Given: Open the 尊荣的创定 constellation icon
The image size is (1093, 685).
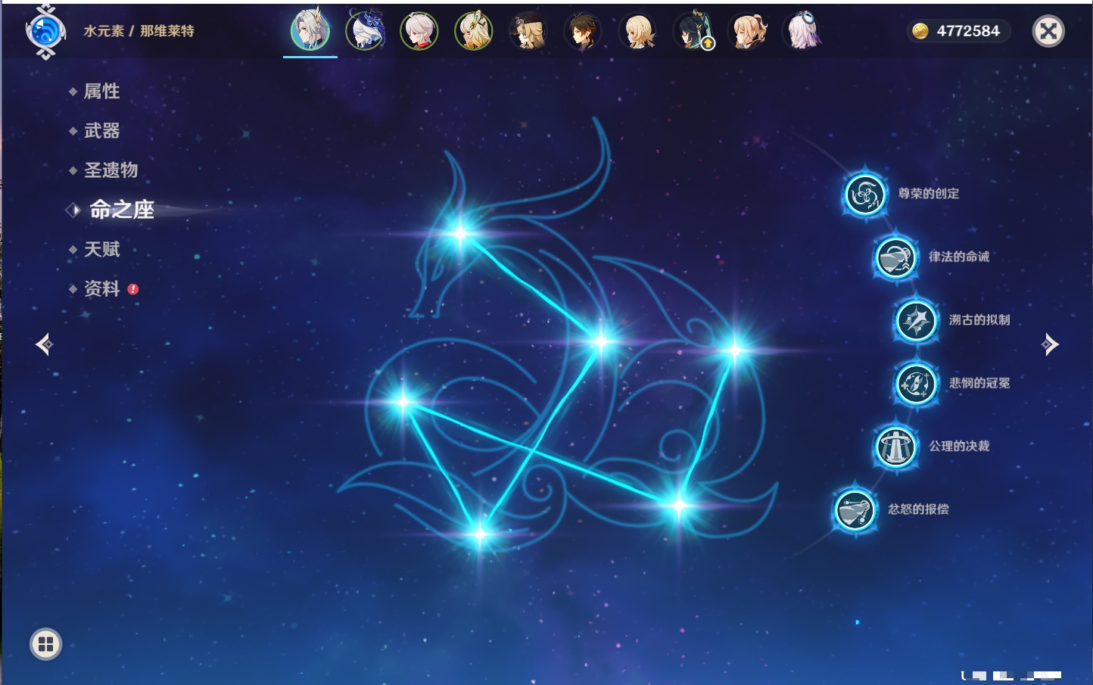Looking at the screenshot, I should pyautogui.click(x=864, y=195).
